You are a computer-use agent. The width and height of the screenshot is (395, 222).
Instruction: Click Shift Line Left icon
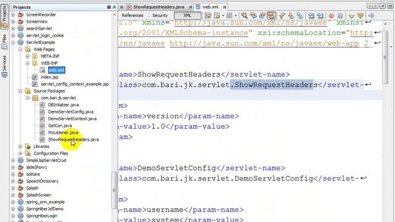point(311,15)
